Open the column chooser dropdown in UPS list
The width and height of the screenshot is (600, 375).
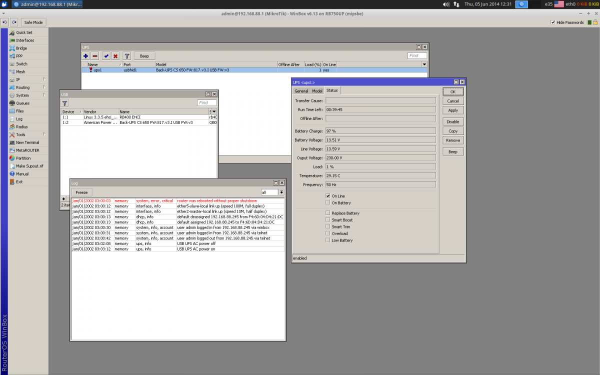pyautogui.click(x=424, y=64)
